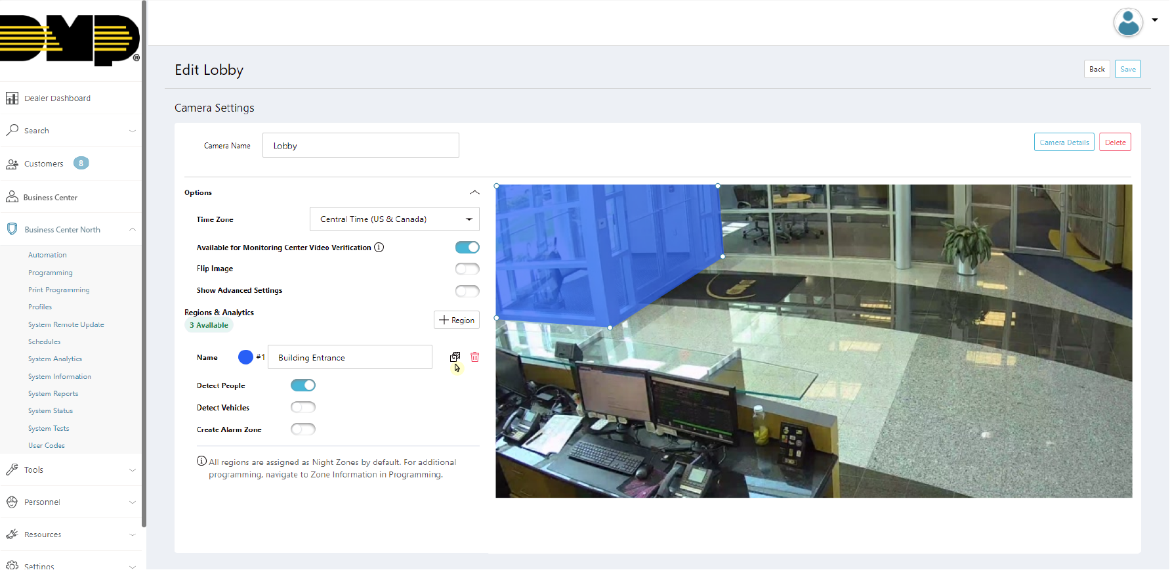Click the video verification info icon
This screenshot has width=1170, height=570.
click(x=379, y=248)
